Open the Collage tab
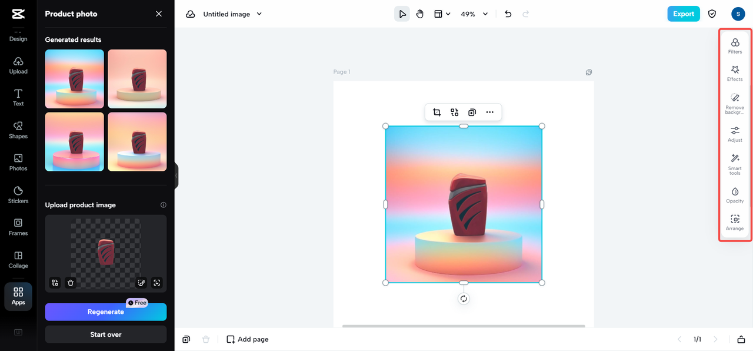Screen dimensions: 753x351 [18, 260]
